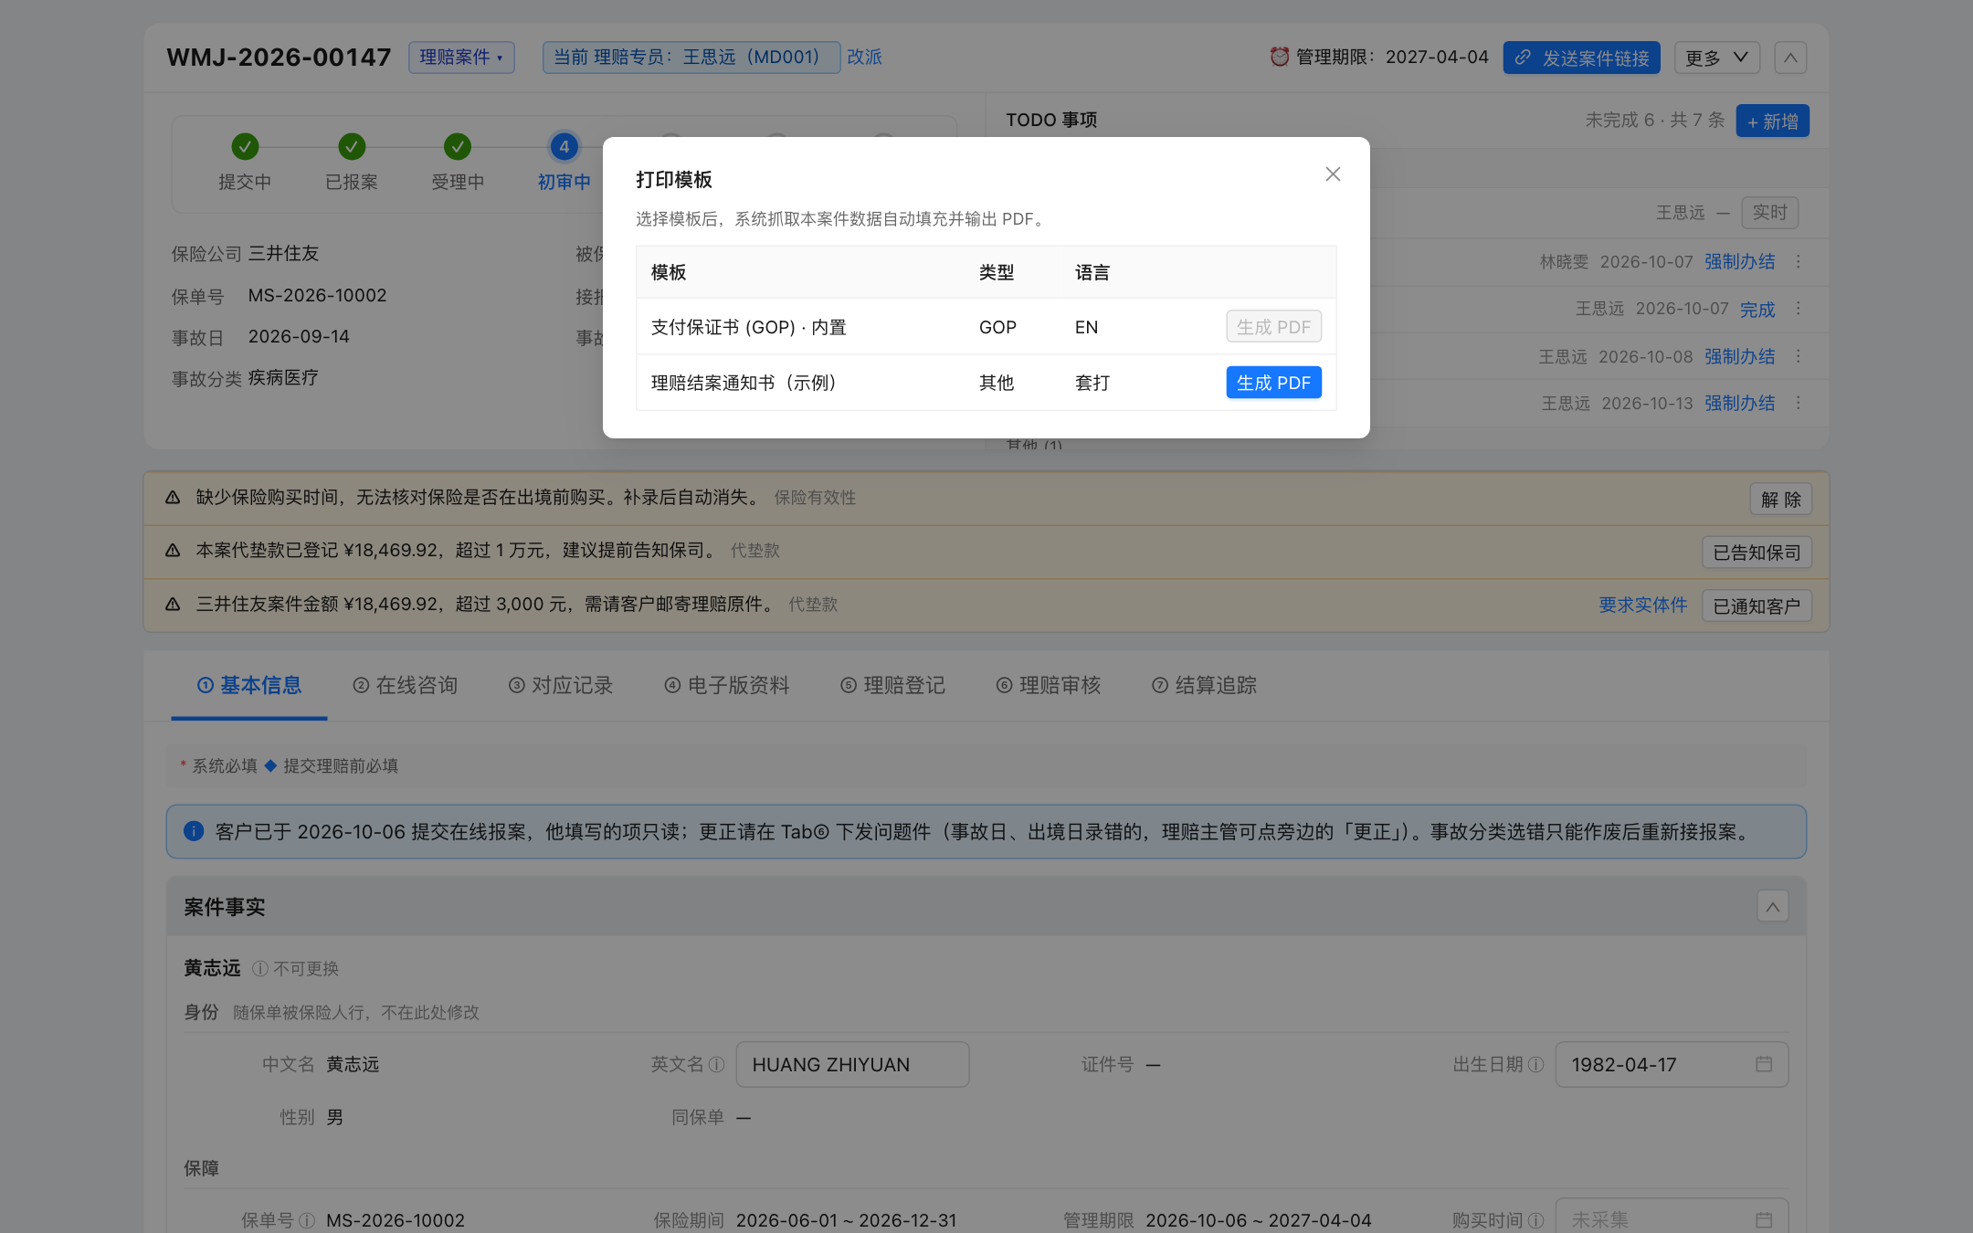The image size is (1973, 1233).
Task: Click the info icon next to 出生日期
Action: coord(1535,1065)
